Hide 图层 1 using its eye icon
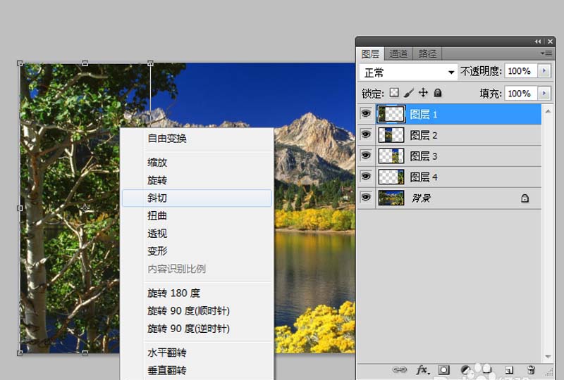The width and height of the screenshot is (564, 380). click(366, 114)
